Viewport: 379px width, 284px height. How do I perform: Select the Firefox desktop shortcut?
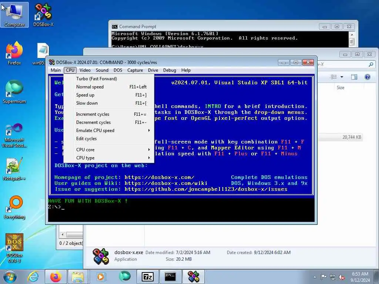(x=14, y=53)
